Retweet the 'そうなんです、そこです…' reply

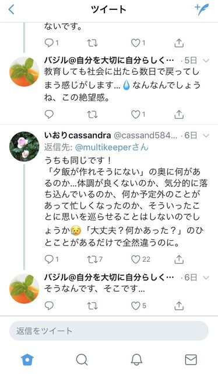tap(92, 306)
